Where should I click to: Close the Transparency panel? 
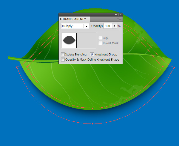pos(121,14)
